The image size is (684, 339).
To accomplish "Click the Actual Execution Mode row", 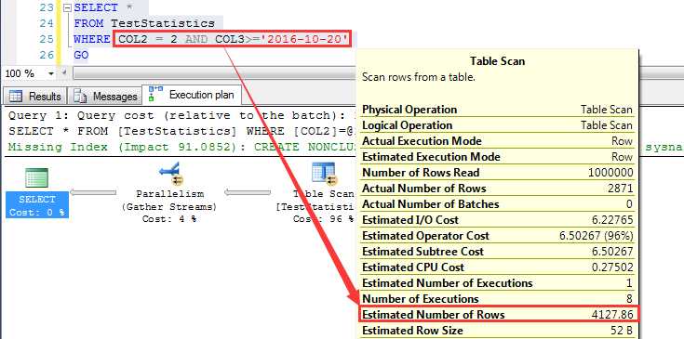I will click(x=497, y=141).
